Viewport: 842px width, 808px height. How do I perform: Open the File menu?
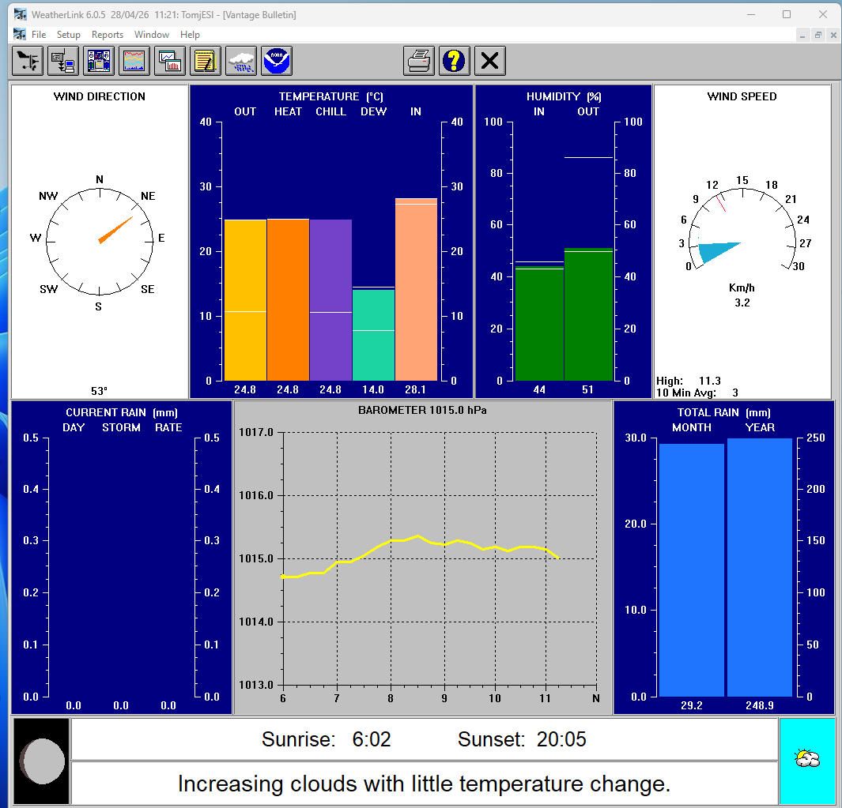coord(39,35)
